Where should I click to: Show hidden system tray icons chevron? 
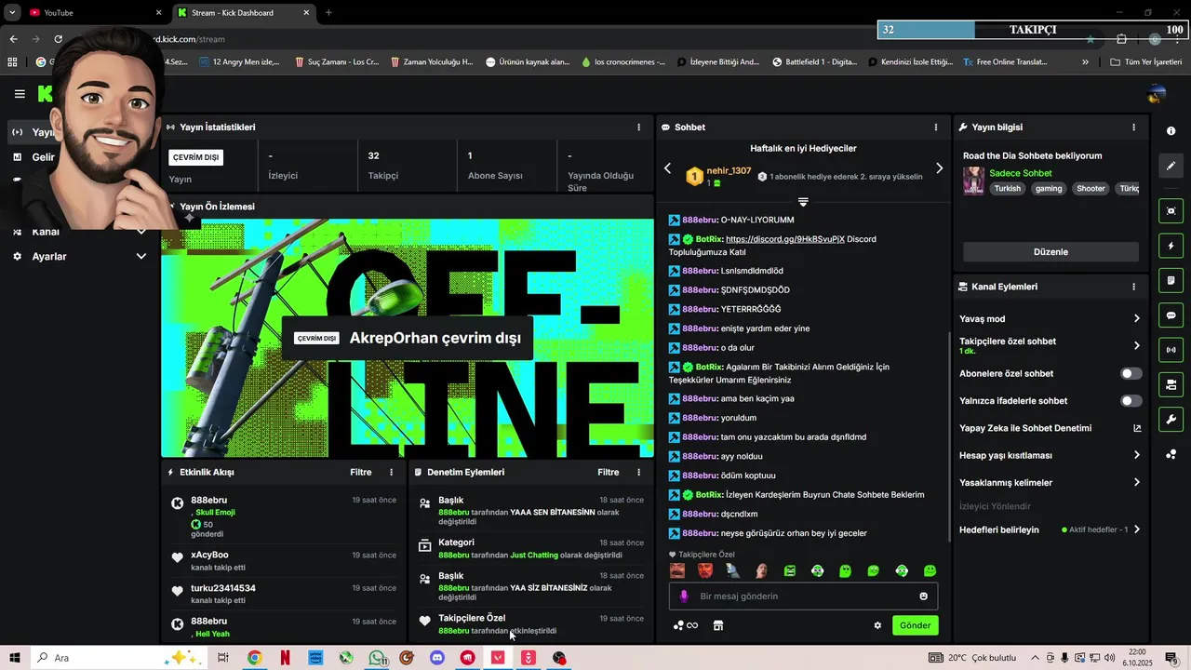[x=1035, y=658]
